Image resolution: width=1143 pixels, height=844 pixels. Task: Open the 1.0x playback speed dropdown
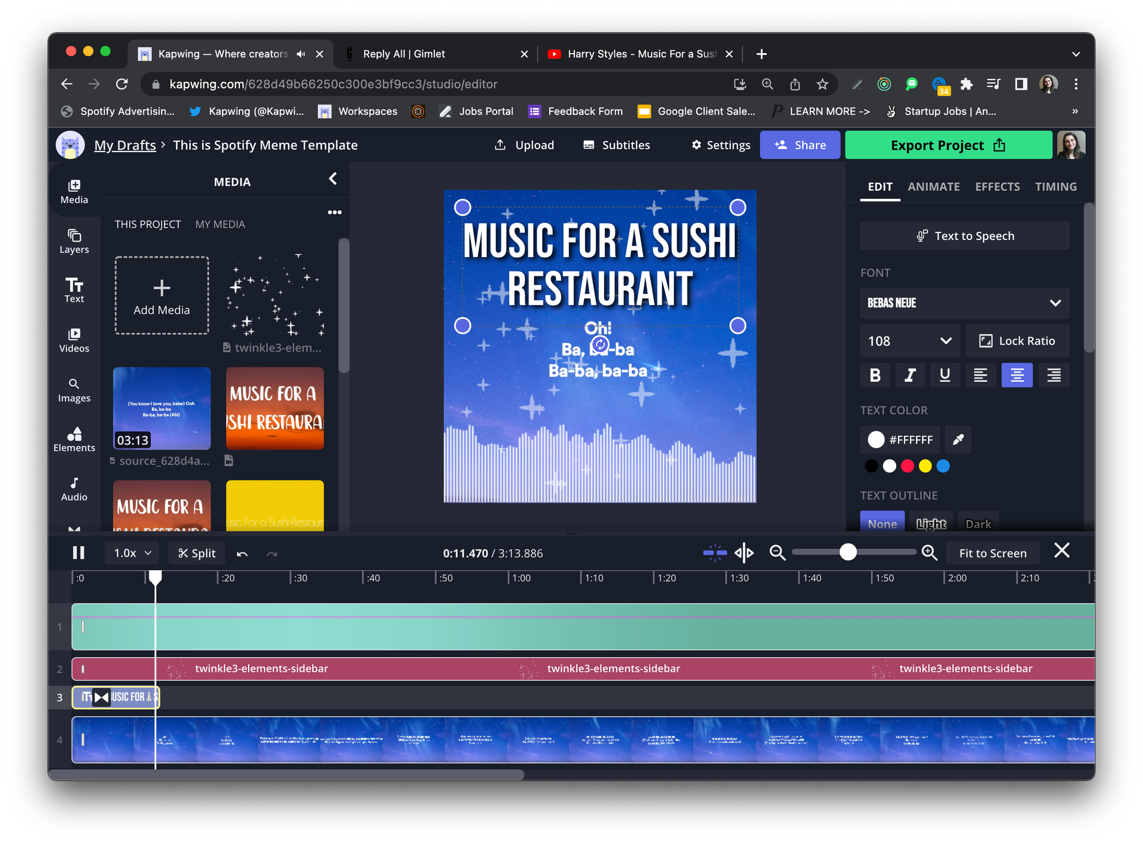click(133, 553)
